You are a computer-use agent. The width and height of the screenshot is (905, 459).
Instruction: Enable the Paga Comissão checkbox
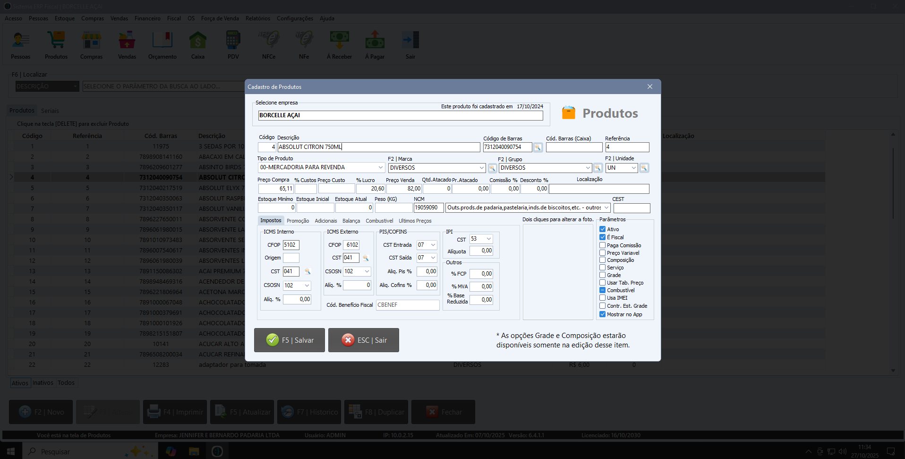coord(603,245)
